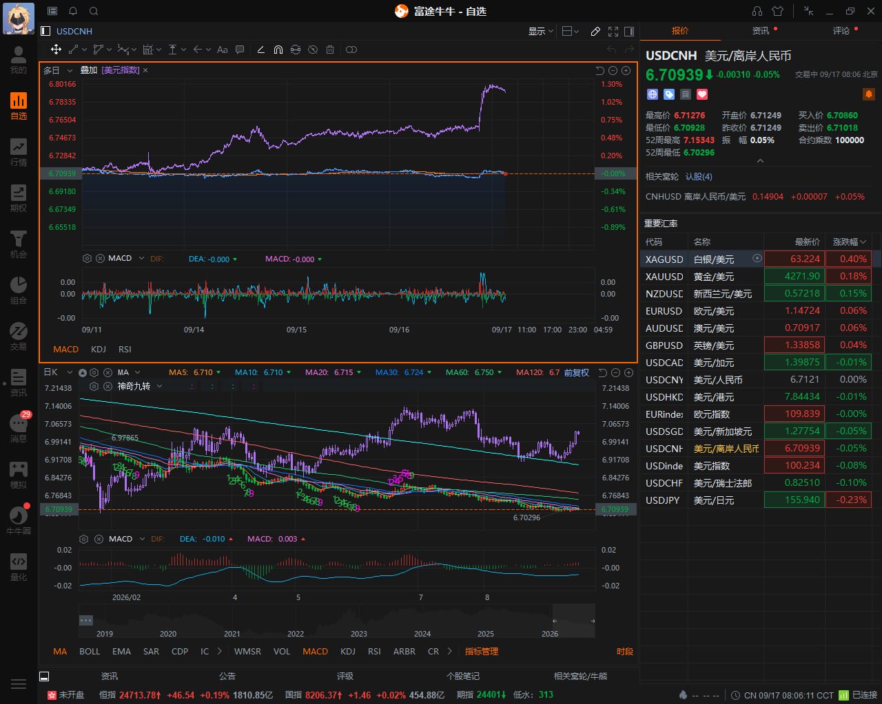Viewport: 882px width, 704px height.
Task: Select the comment bubble annotation tool
Action: tap(240, 50)
